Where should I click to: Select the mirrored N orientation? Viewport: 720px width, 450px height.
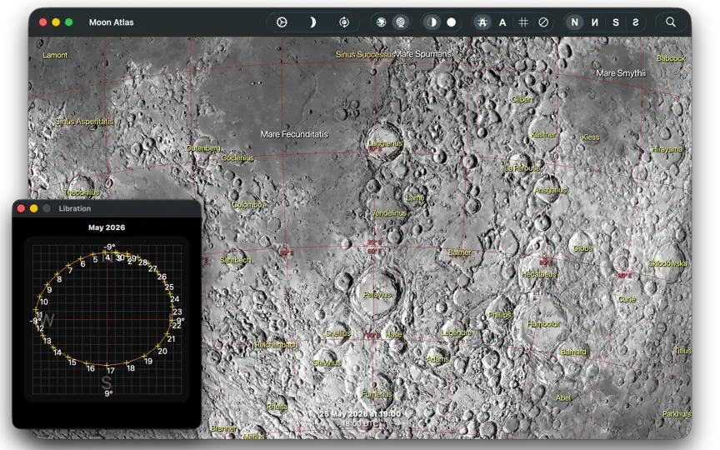coord(595,22)
